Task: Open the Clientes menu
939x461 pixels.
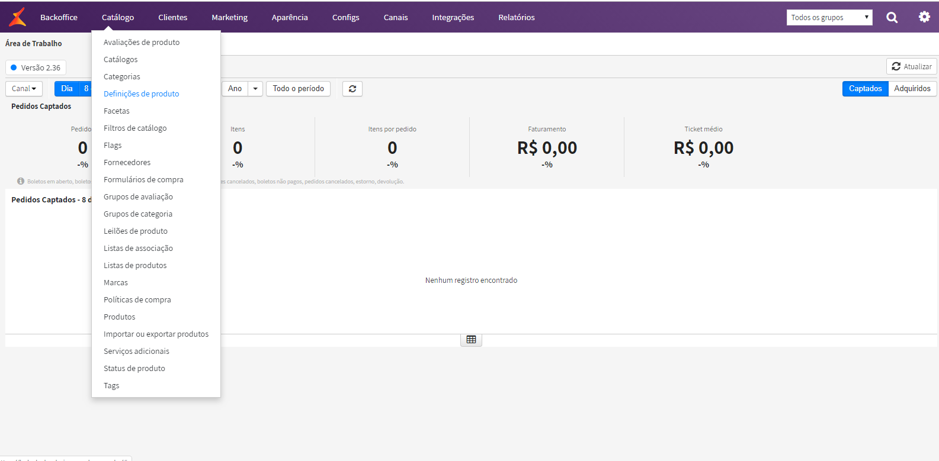Action: tap(172, 17)
